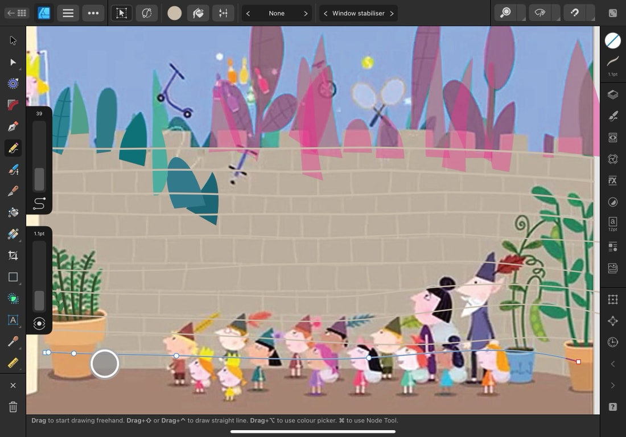
Task: Tap the S-curve stabiliser mode icon
Action: tap(39, 204)
